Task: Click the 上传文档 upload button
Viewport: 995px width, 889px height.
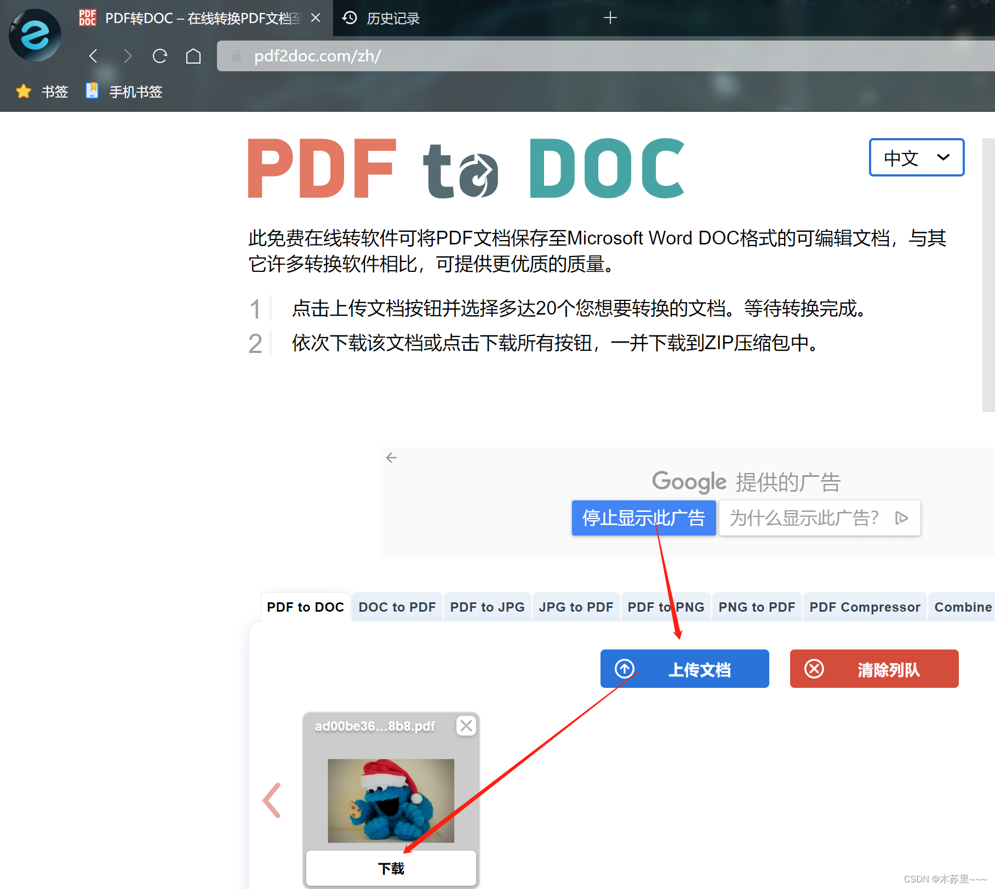Action: click(x=685, y=669)
